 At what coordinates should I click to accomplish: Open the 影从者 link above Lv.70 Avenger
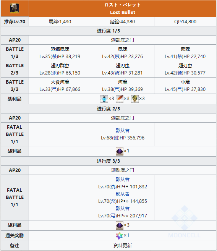tap(123, 180)
